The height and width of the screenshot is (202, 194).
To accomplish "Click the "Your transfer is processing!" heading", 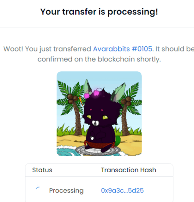I will coord(99,12).
